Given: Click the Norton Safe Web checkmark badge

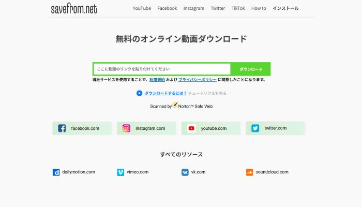Looking at the screenshot, I should tap(175, 105).
